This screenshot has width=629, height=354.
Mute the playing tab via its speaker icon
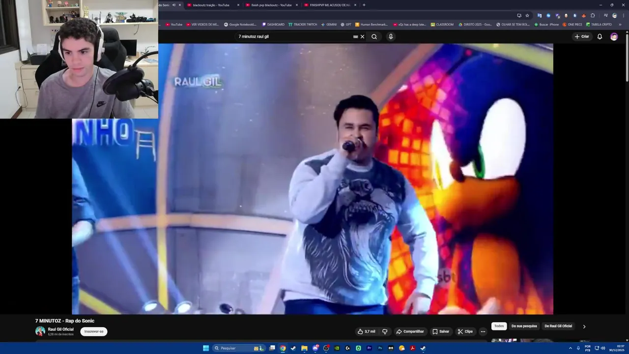click(173, 5)
